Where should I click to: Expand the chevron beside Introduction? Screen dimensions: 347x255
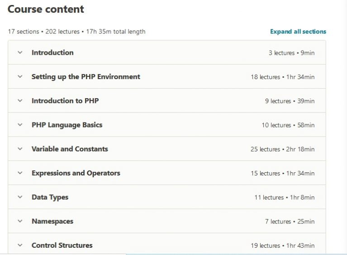pos(20,52)
